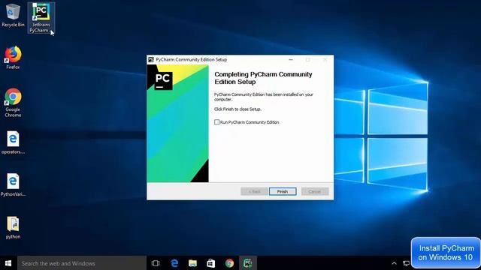The width and height of the screenshot is (481, 270).
Task: Open the Windows Start menu
Action: point(8,263)
